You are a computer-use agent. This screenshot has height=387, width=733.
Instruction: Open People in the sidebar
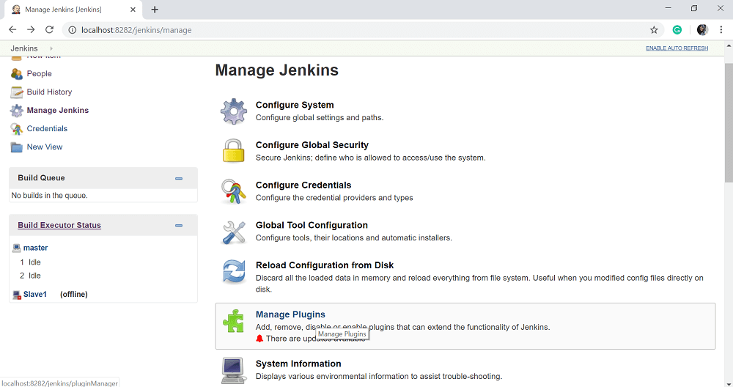pyautogui.click(x=40, y=74)
